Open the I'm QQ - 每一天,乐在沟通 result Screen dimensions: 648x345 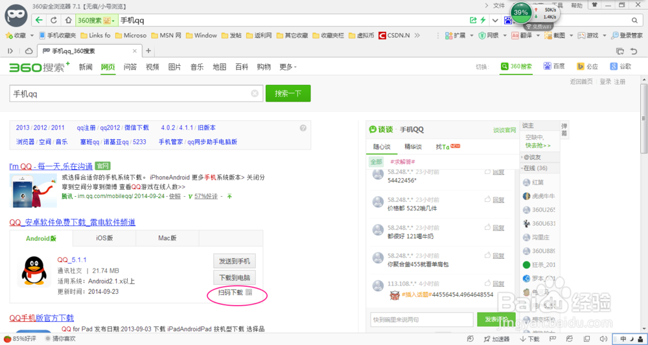tap(51, 166)
